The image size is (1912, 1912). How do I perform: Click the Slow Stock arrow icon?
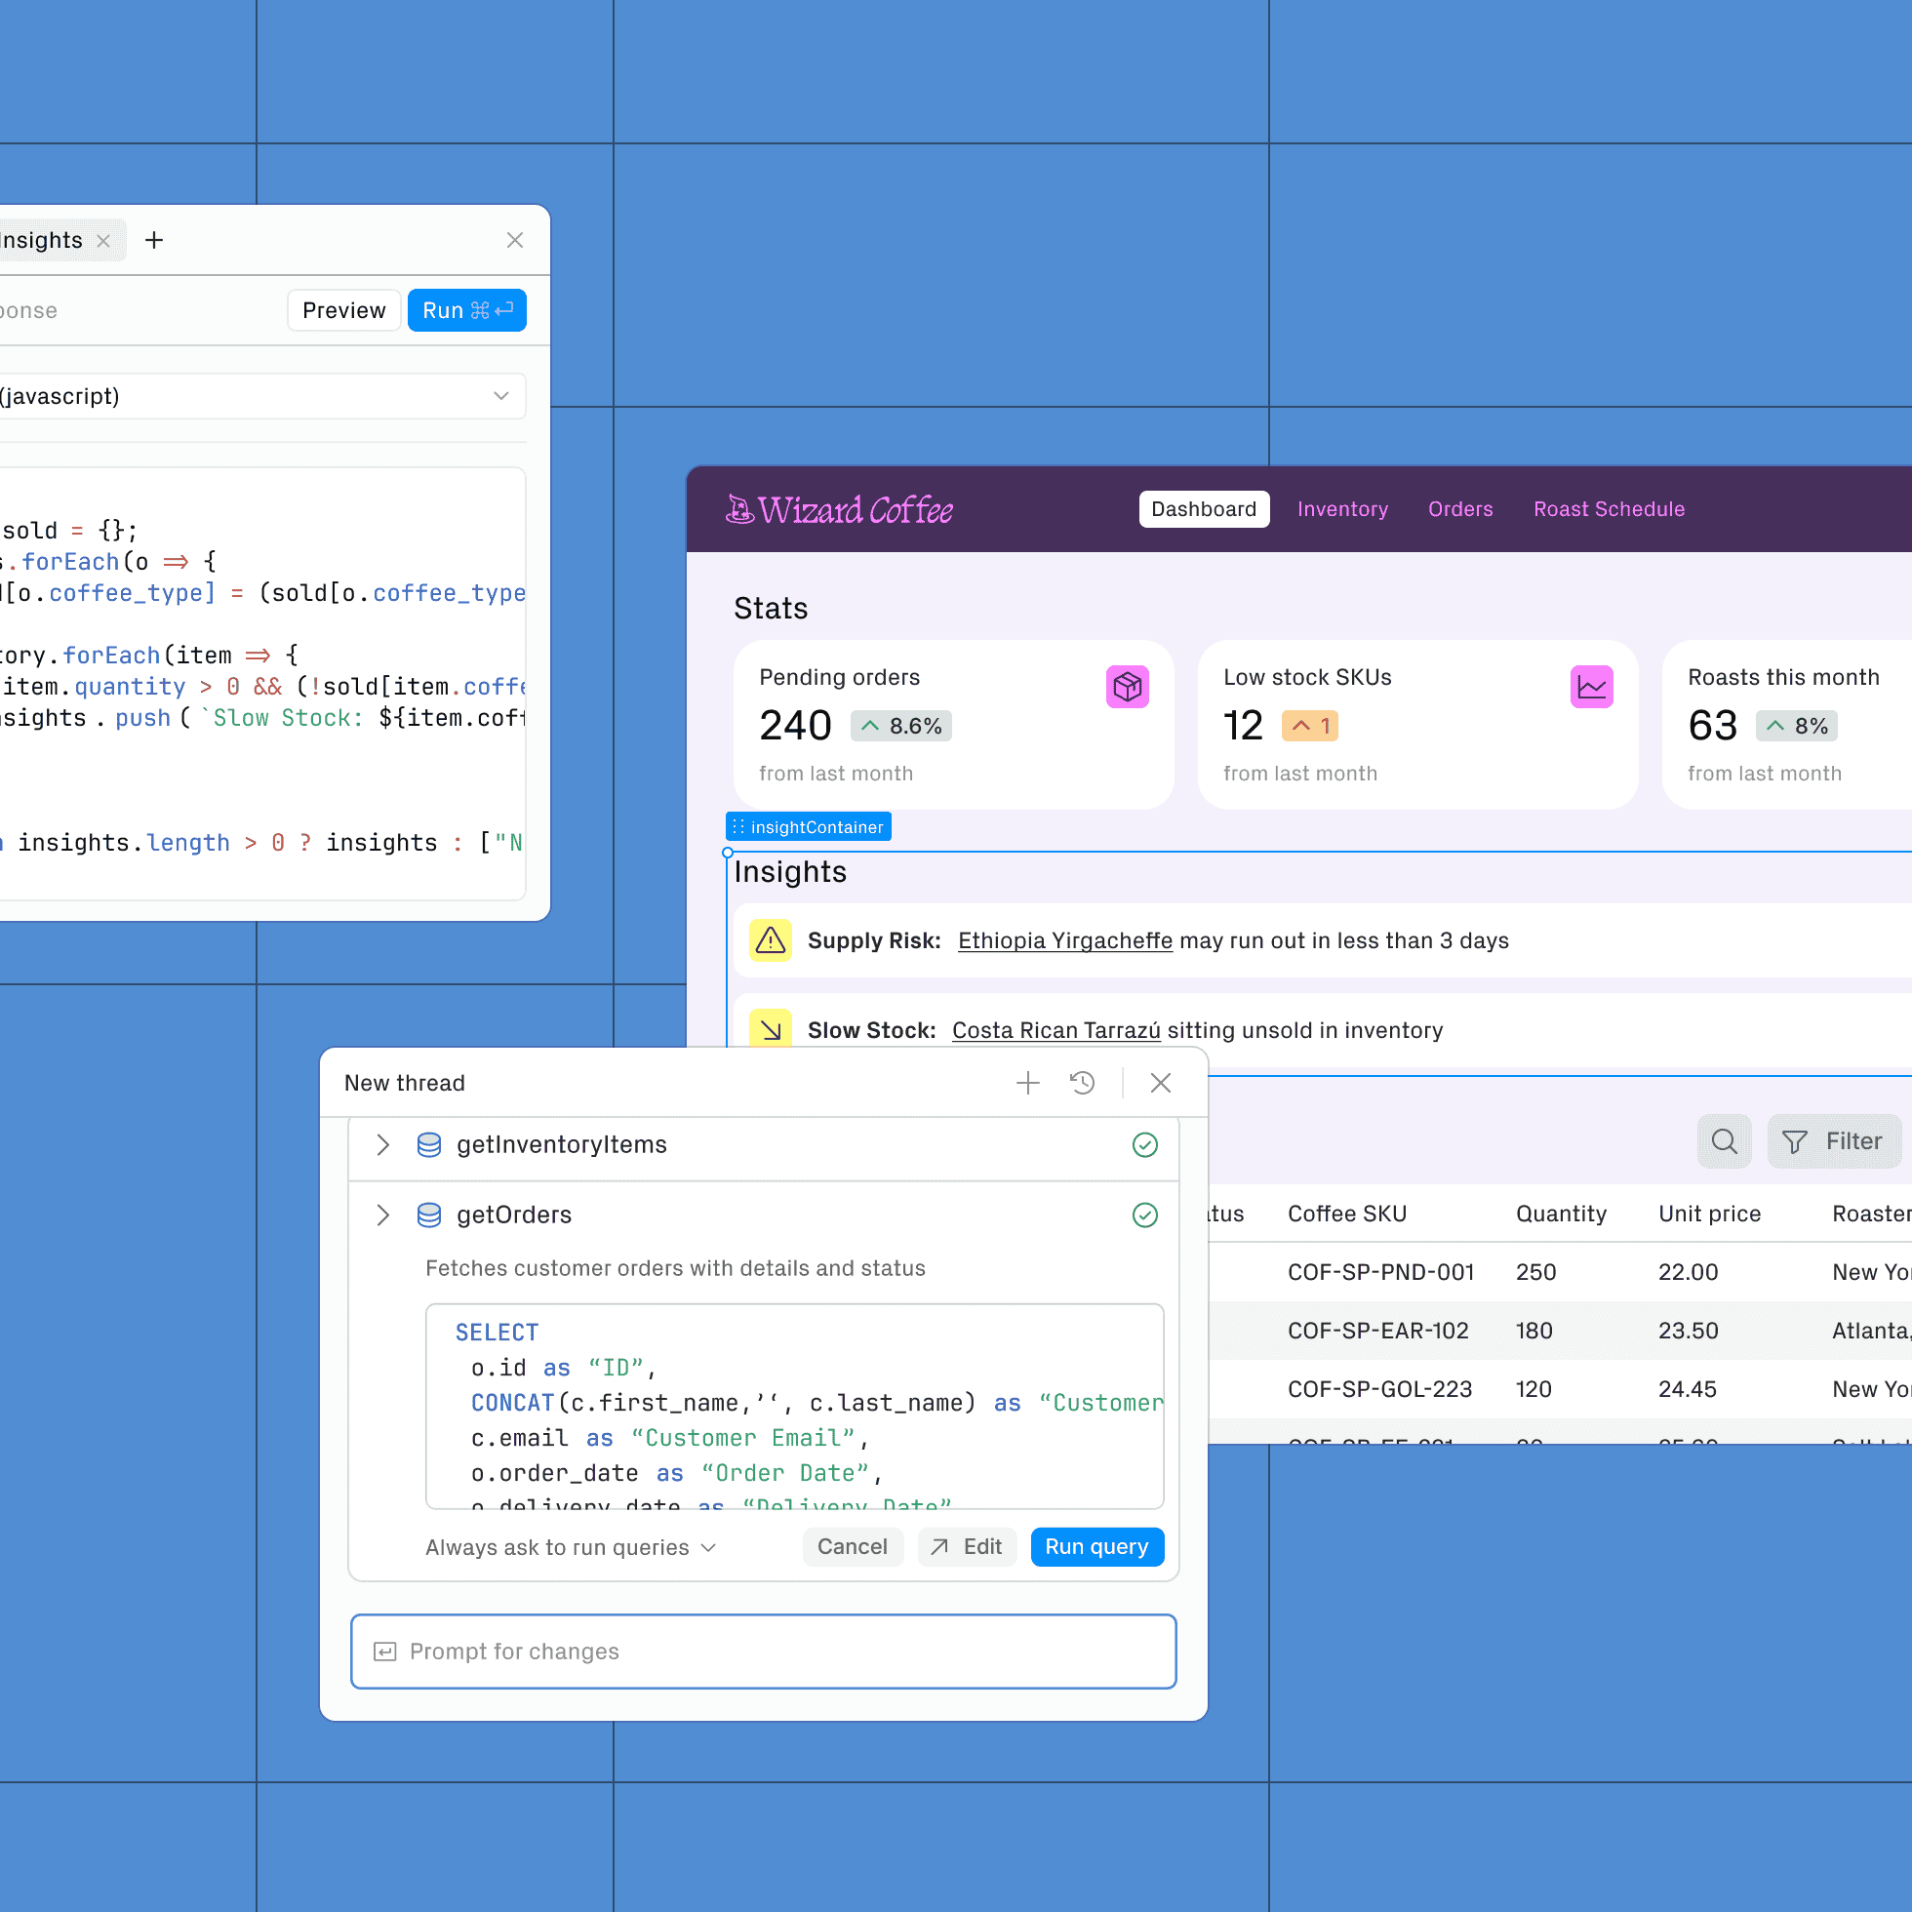771,1029
